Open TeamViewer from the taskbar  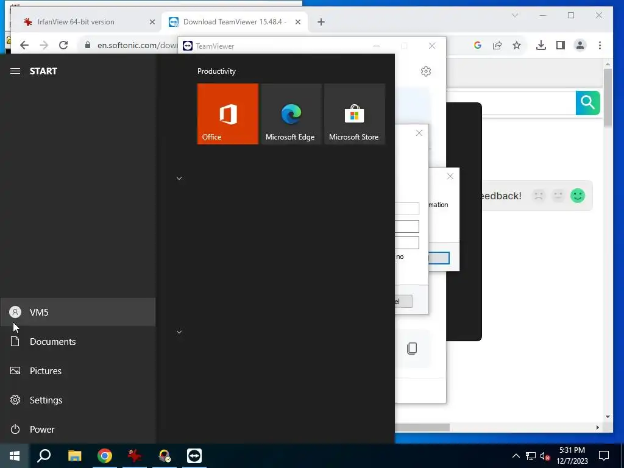[194, 456]
